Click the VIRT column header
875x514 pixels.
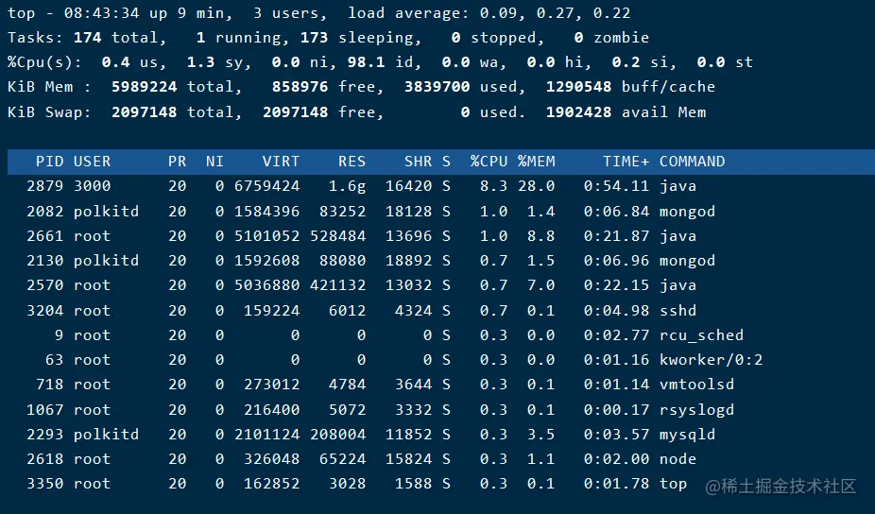click(x=281, y=162)
